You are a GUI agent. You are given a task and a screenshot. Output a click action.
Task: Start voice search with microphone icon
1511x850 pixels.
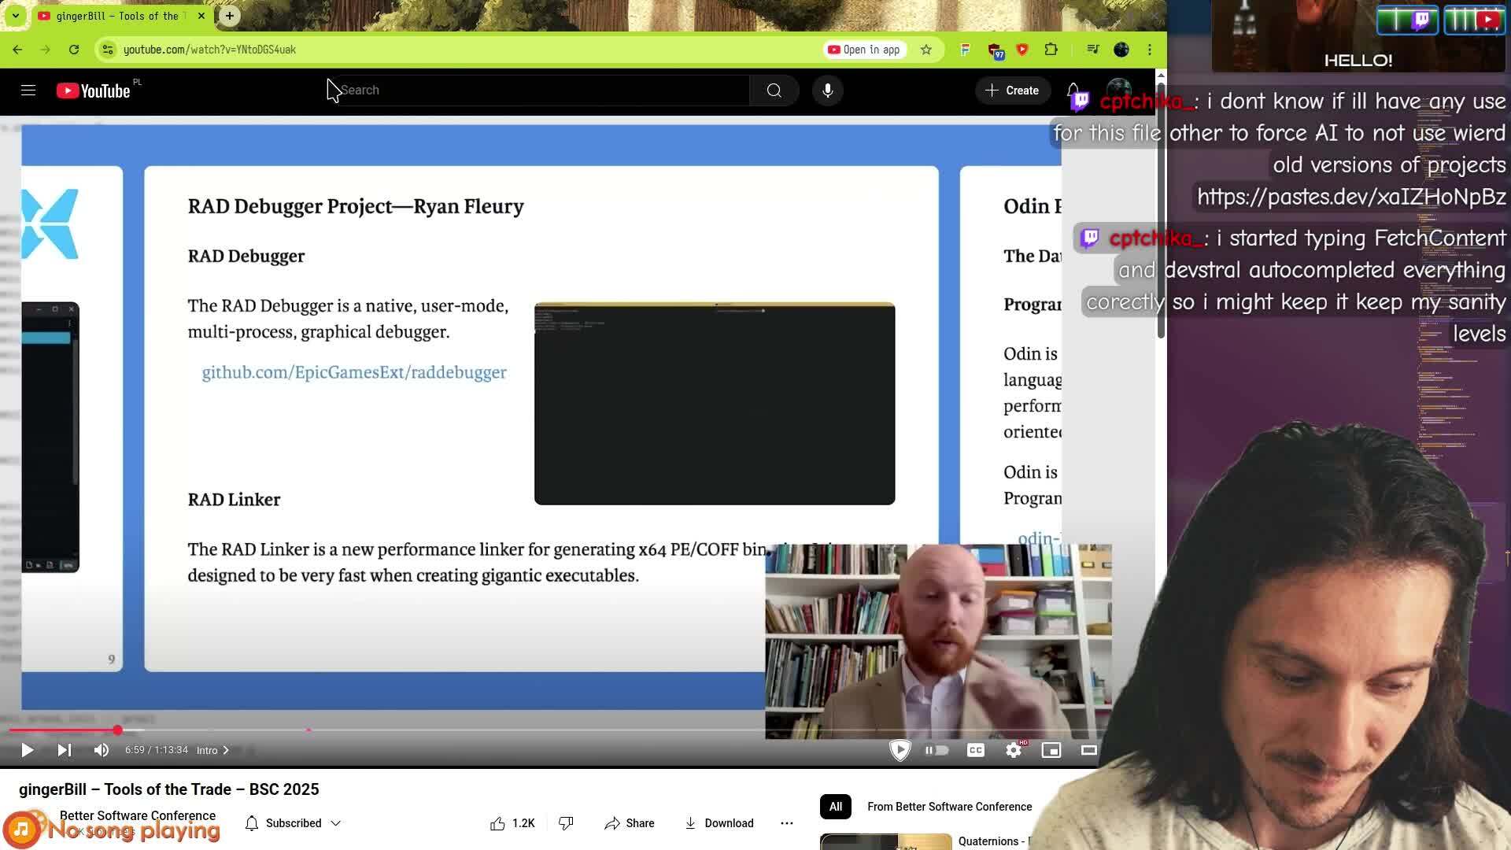click(x=827, y=91)
